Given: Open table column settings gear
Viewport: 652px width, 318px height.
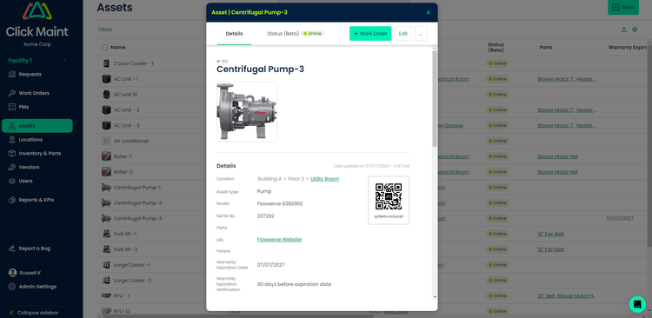Looking at the screenshot, I should coord(635,30).
